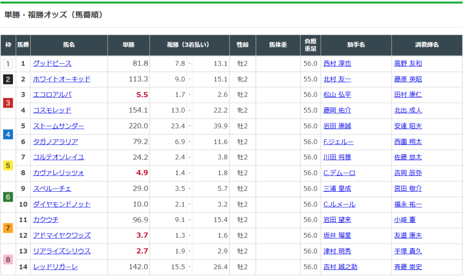
Task: View jockey C.ルメール profile
Action: pyautogui.click(x=339, y=204)
